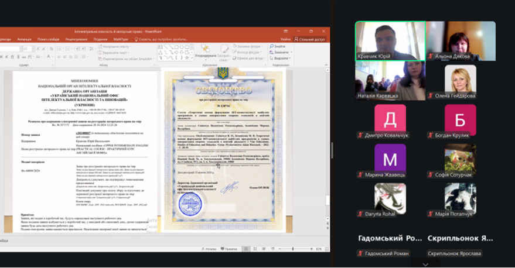Viewport: 515px width, 268px height.
Task: Select Кравчик Юрій participant video tile
Action: pos(391,41)
